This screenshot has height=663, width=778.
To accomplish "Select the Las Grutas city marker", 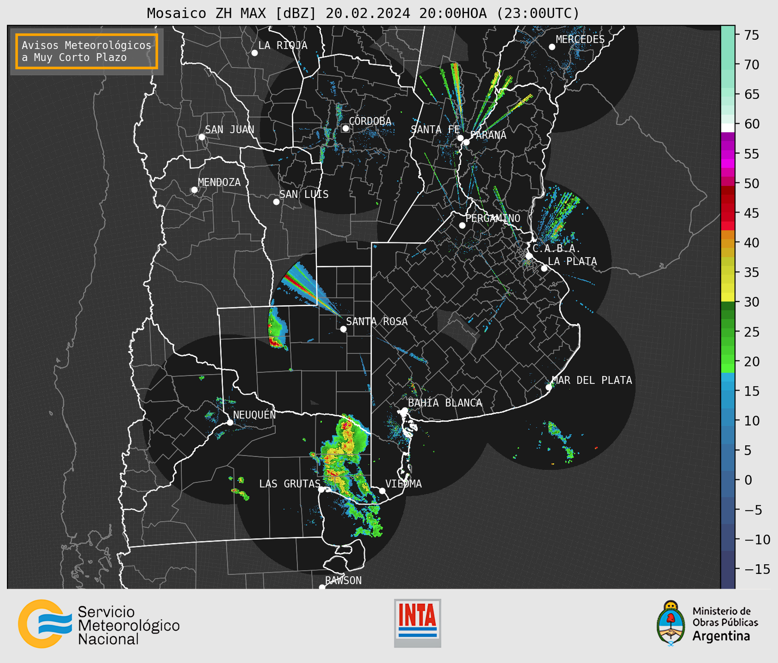I will coord(321,490).
